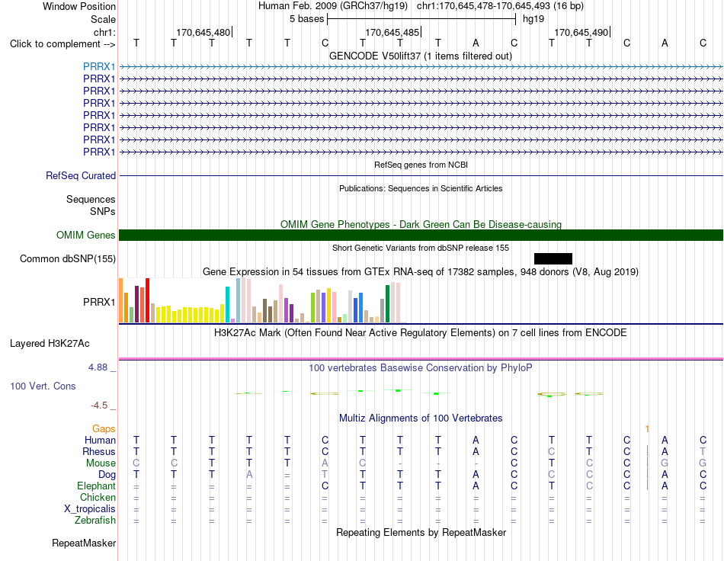Open the RefSeq Curated track label
The height and width of the screenshot is (561, 724).
pyautogui.click(x=81, y=175)
